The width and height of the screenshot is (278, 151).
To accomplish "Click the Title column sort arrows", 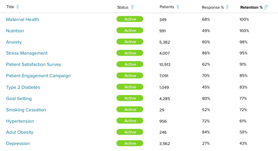I will (18, 7).
